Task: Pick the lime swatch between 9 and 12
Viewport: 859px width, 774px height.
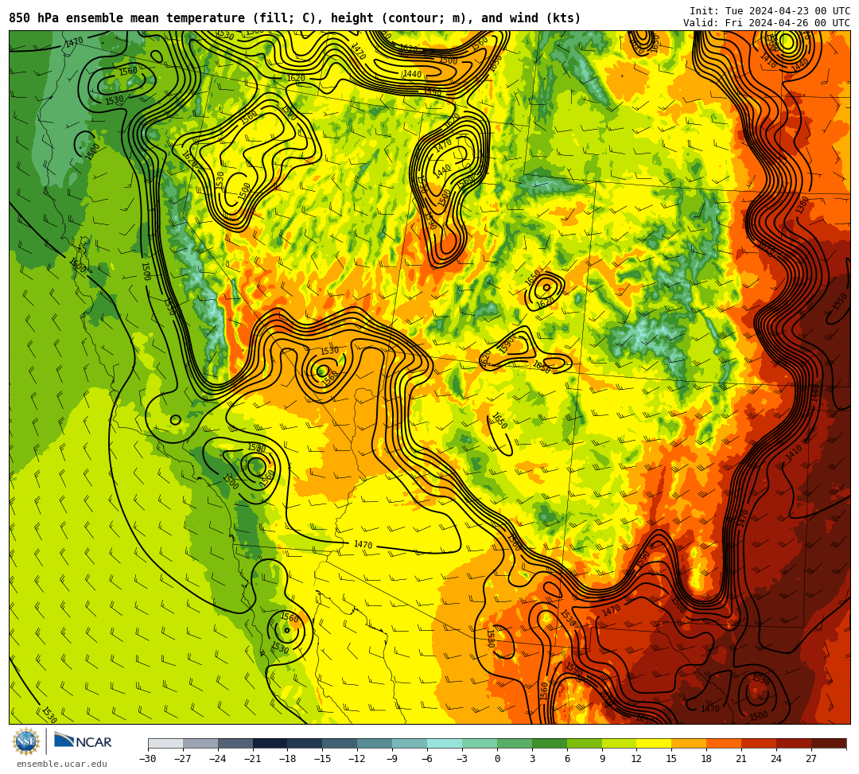Action: [620, 743]
